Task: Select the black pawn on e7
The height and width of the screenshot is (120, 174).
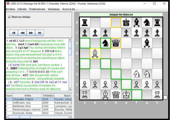Action: click(126, 33)
